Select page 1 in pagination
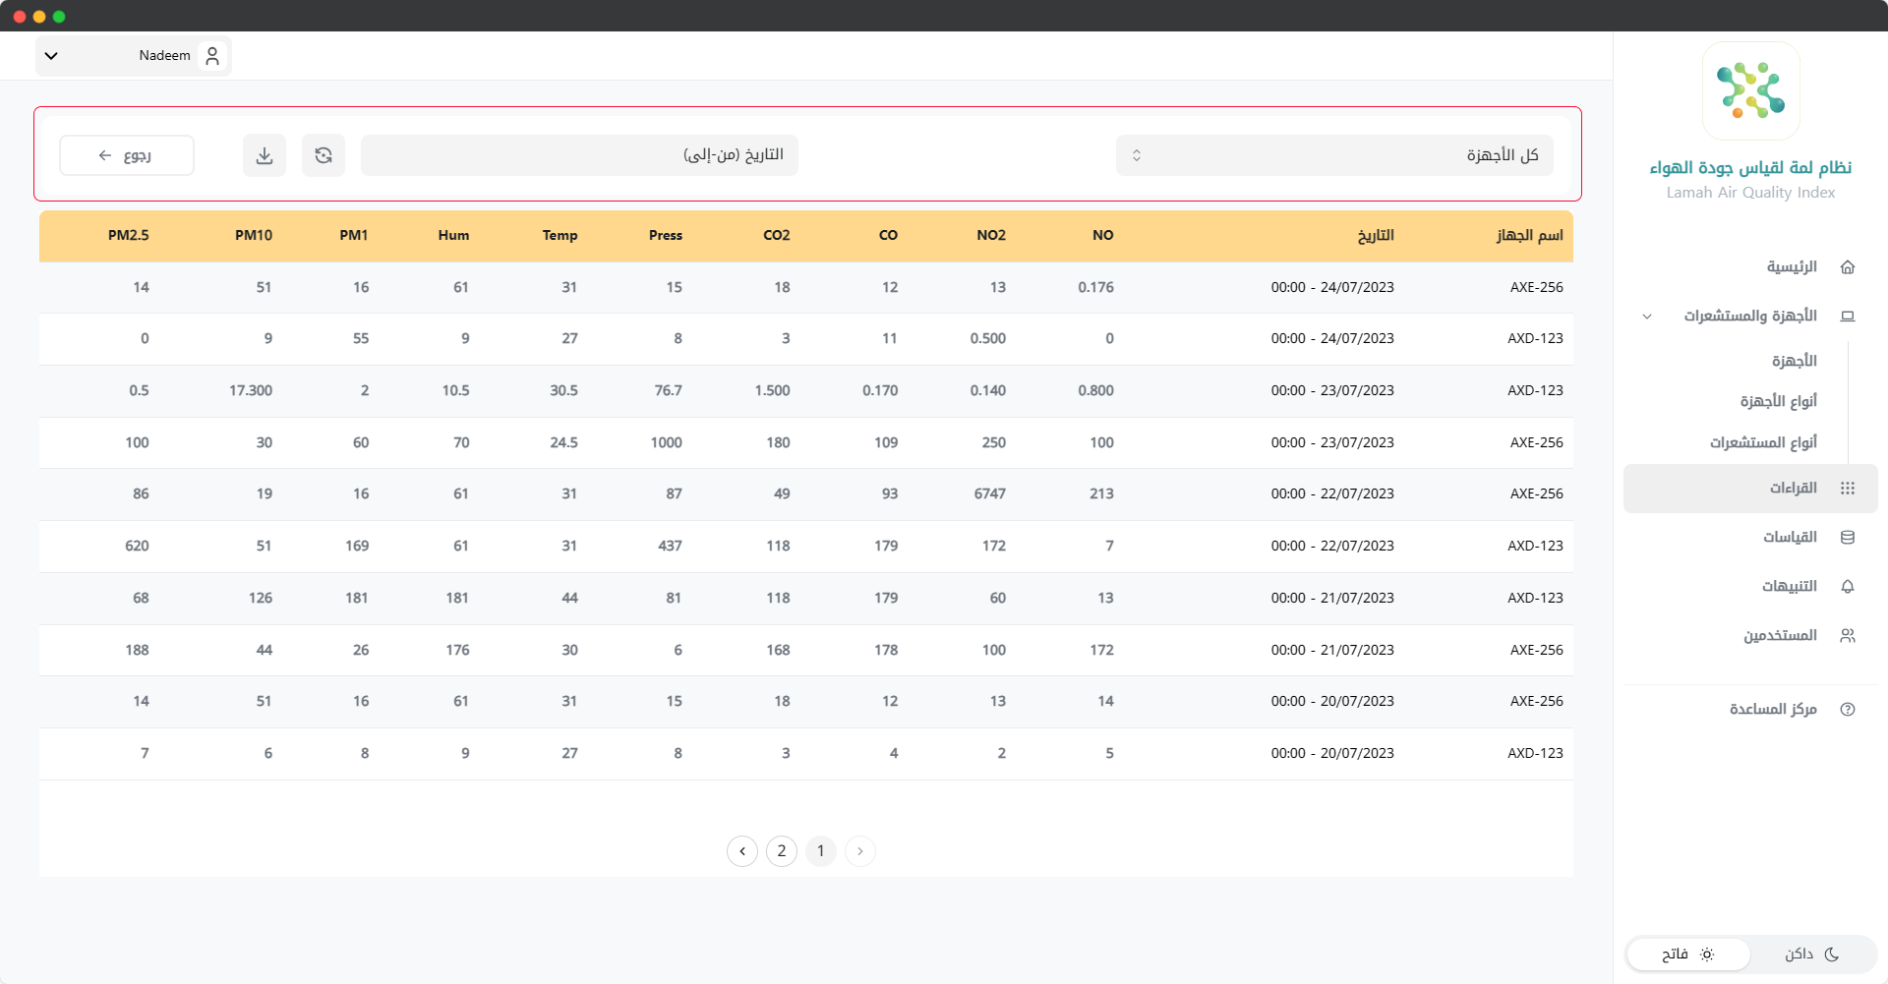 (x=821, y=851)
